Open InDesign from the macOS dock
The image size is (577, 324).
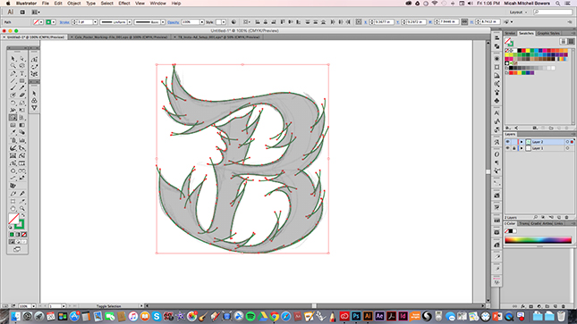403,316
